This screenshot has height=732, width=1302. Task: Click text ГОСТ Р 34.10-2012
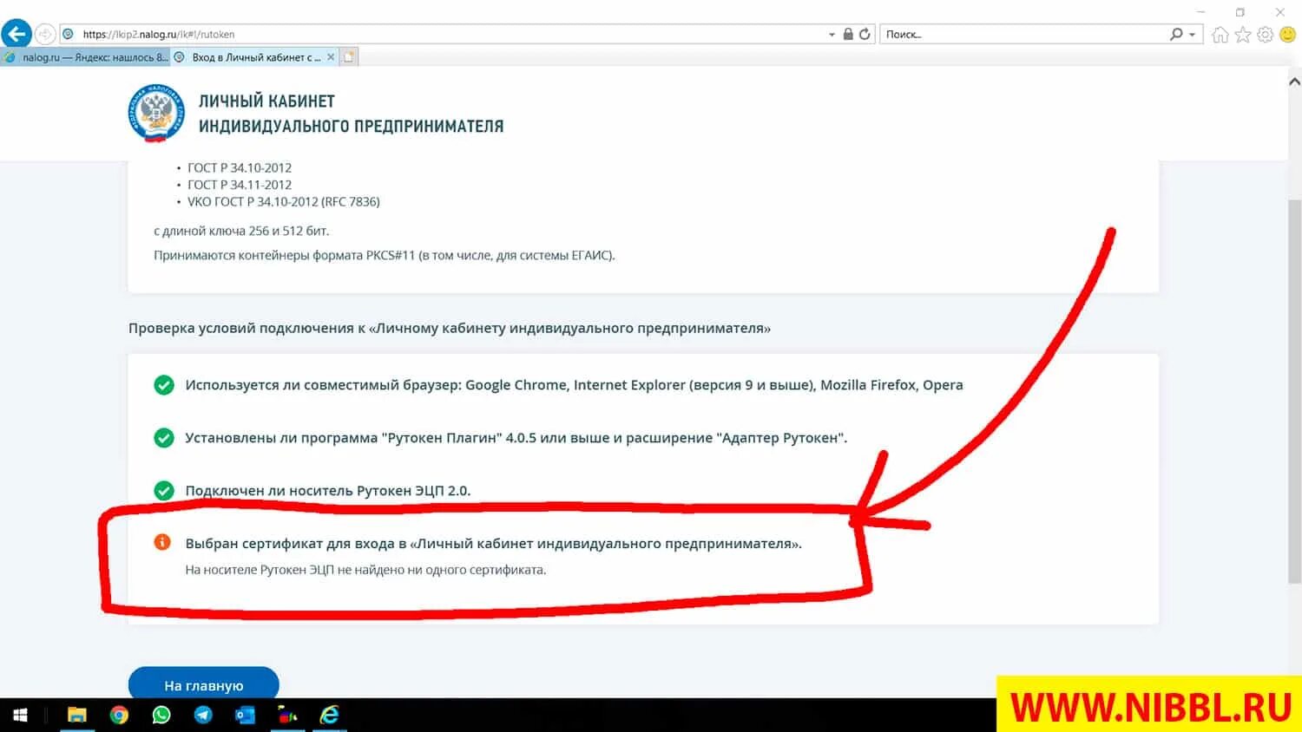pos(240,168)
